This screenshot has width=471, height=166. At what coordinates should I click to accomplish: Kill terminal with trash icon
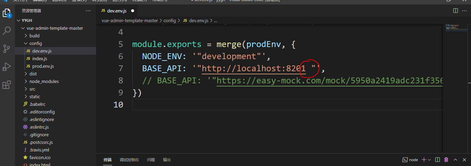(446, 160)
